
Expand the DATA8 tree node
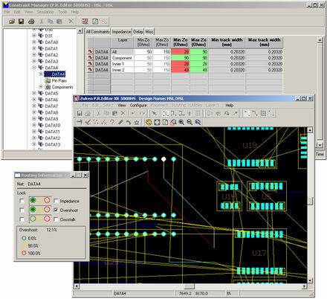click(x=34, y=112)
